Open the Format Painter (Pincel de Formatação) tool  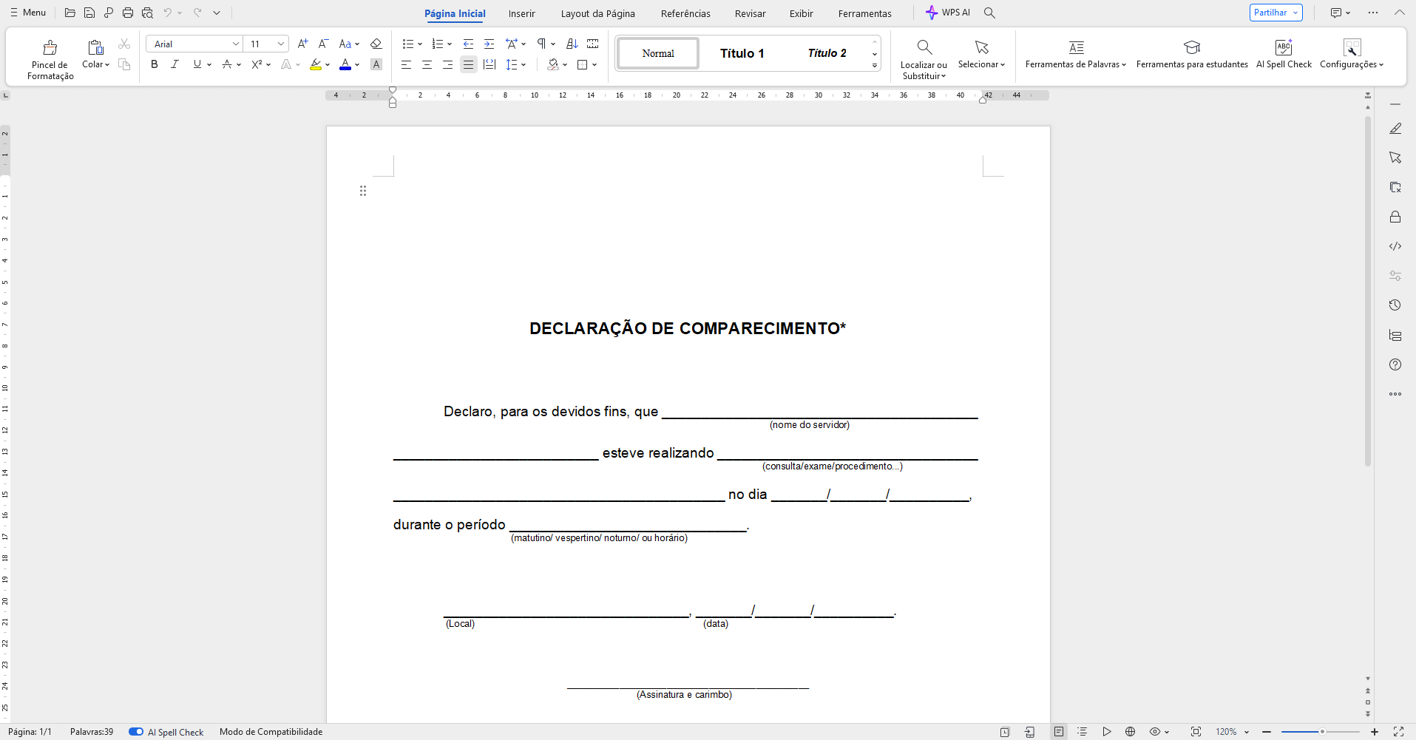tap(50, 59)
